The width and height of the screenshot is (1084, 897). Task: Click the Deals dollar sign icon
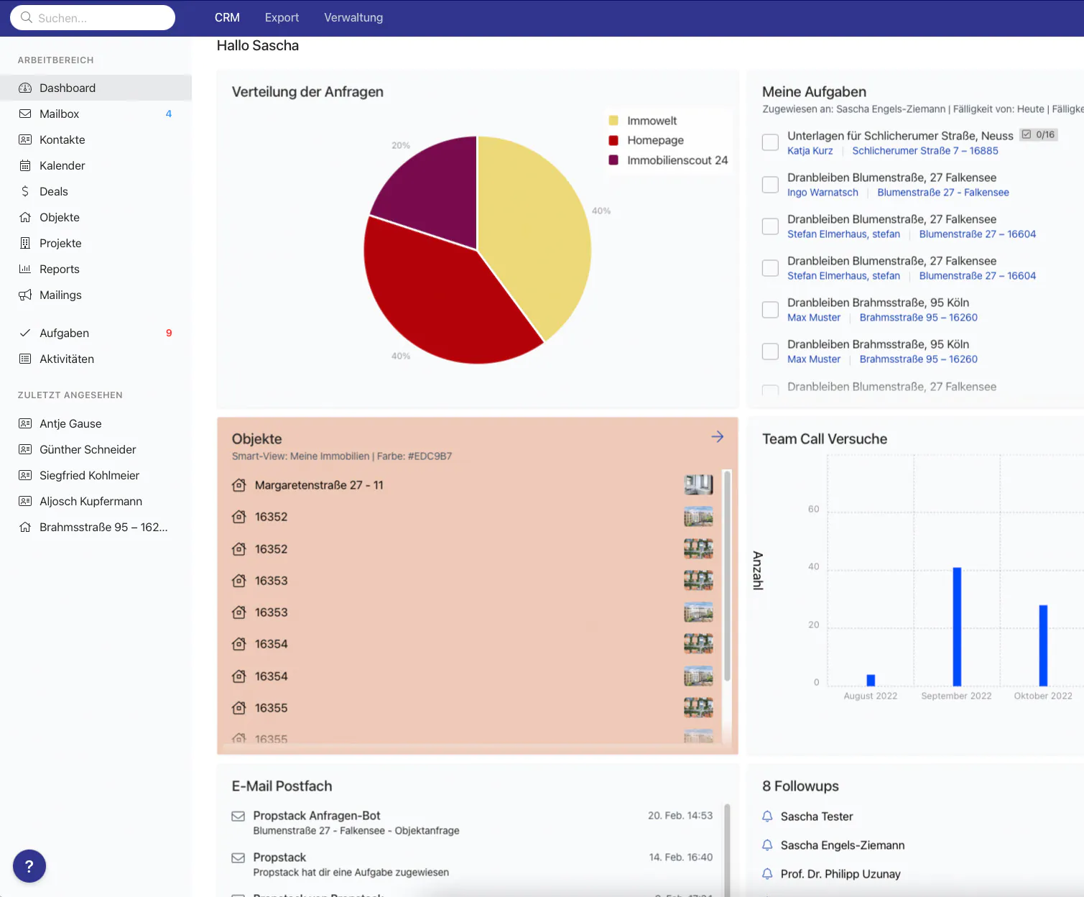(x=25, y=191)
